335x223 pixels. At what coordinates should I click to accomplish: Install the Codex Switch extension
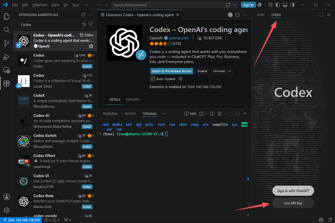tap(87, 147)
